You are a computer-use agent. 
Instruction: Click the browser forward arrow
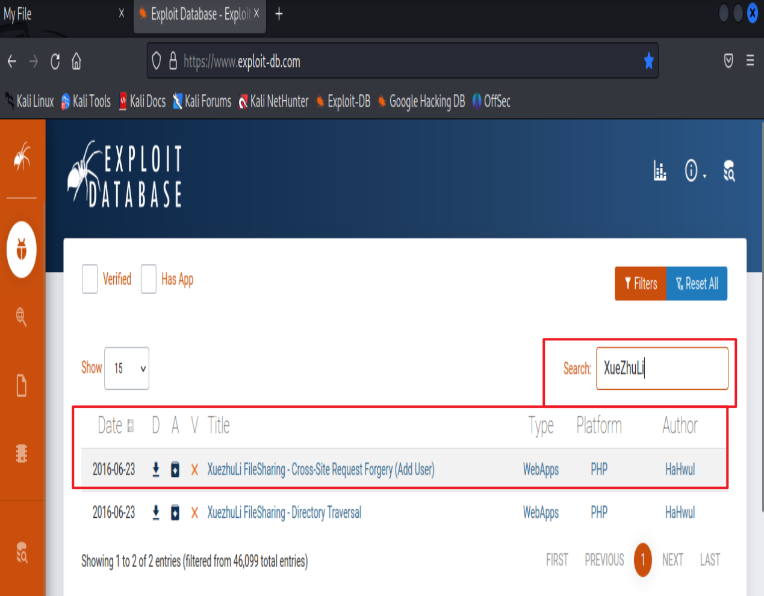coord(34,61)
